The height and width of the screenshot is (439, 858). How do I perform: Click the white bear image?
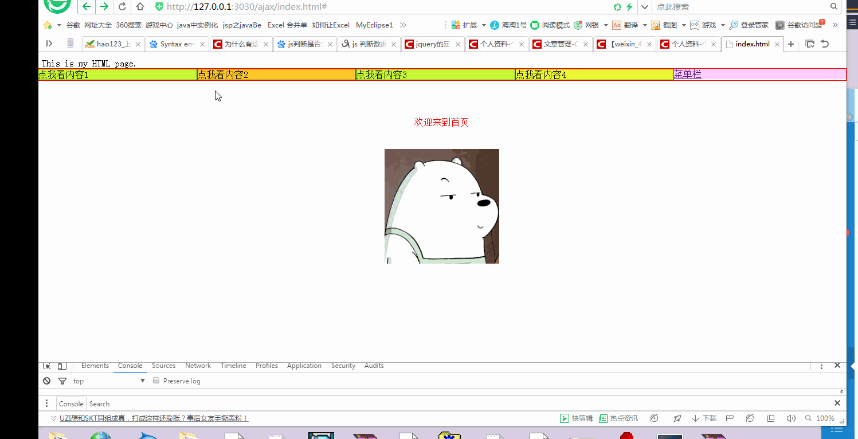[x=442, y=206]
